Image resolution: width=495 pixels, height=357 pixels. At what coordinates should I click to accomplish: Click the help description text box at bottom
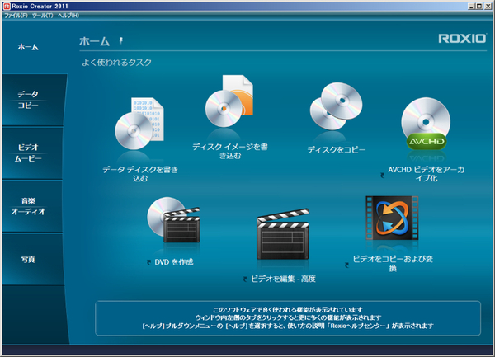[288, 318]
